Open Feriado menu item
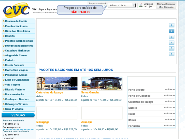Image resolution: width=185 pixels, height=139 pixels. point(10,60)
